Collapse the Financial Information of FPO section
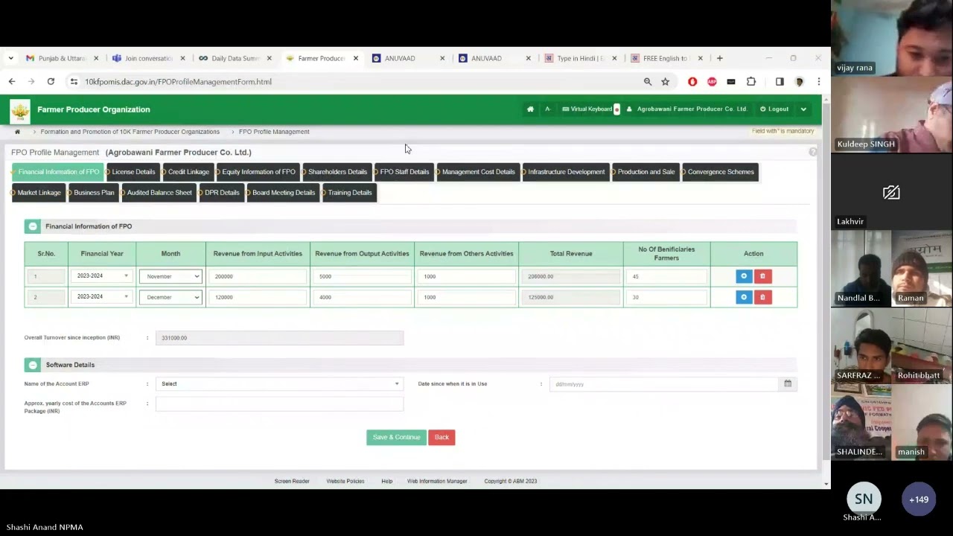953x536 pixels. click(32, 226)
